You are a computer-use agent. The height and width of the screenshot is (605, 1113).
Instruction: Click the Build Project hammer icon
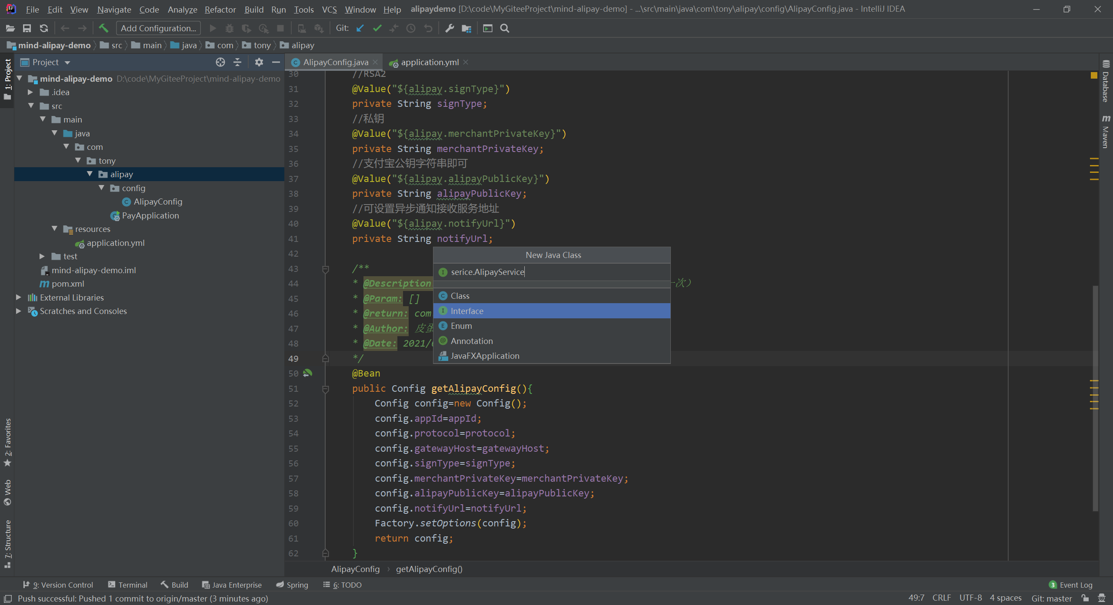[x=103, y=28]
